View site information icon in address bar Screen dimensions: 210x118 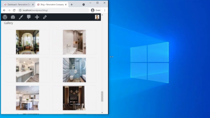(20, 10)
